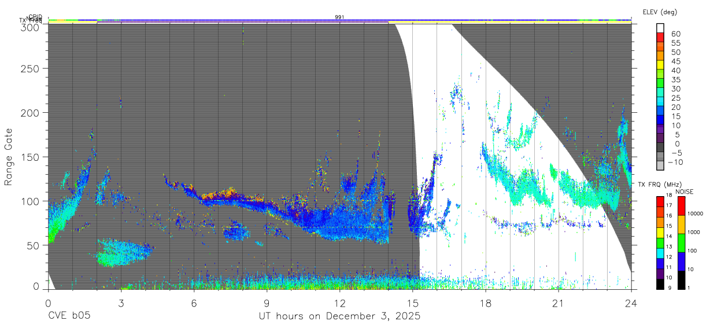Click the '10000' value in NOISE legend

(697, 213)
